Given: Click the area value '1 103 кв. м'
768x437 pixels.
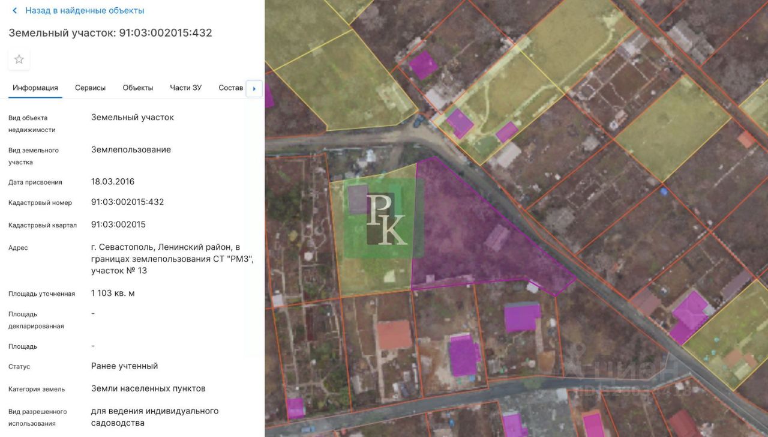Looking at the screenshot, I should click(x=113, y=293).
